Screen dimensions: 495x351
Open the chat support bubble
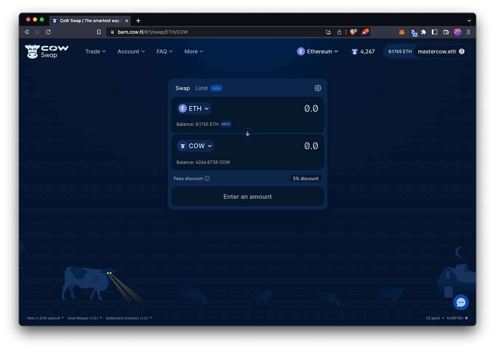coord(461,302)
